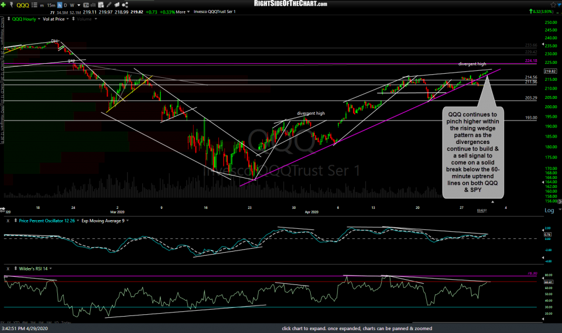Close the Wilder's RSI pane with X
562x333 pixels.
(x=8, y=269)
